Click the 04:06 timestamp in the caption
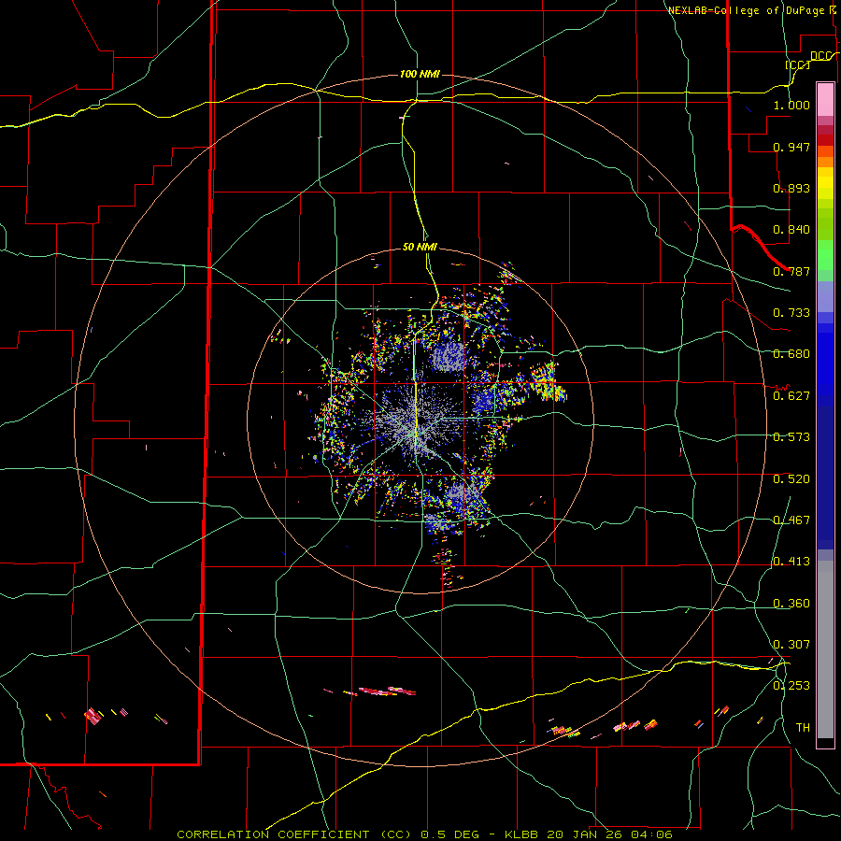The width and height of the screenshot is (841, 841). pos(651,834)
